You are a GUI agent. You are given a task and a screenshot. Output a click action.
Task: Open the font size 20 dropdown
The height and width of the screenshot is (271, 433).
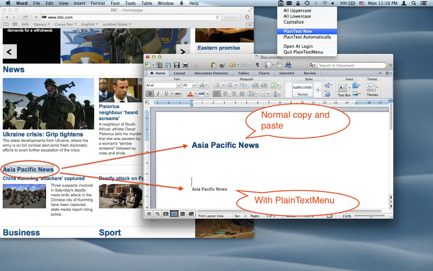pos(195,85)
